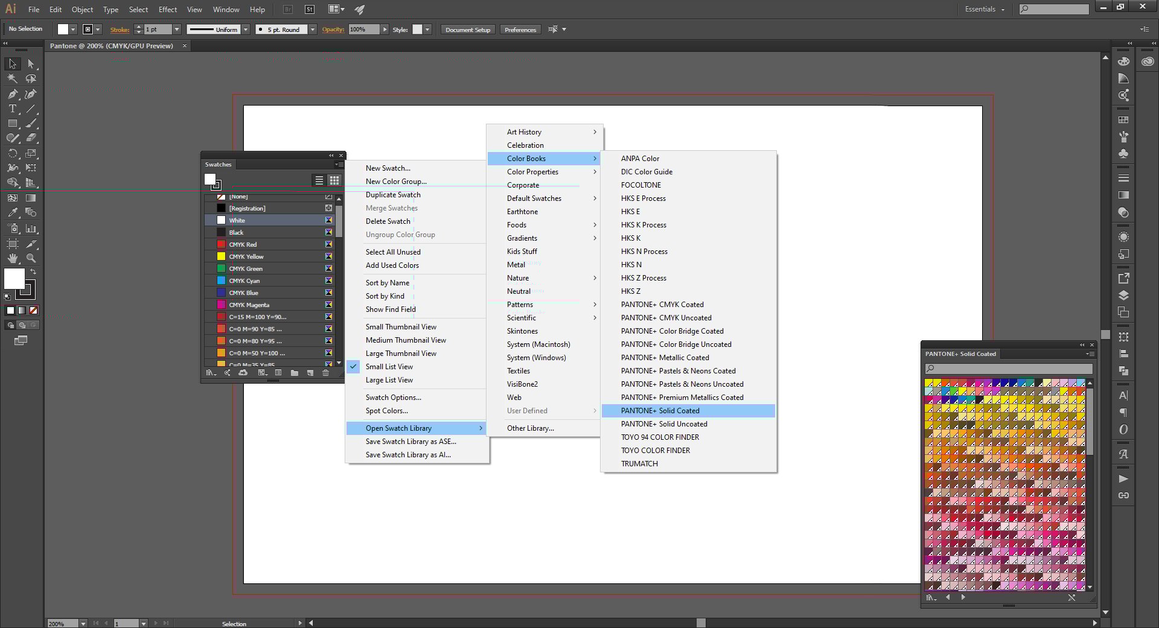Set Gradient fill mode button
The width and height of the screenshot is (1159, 628).
tap(22, 310)
